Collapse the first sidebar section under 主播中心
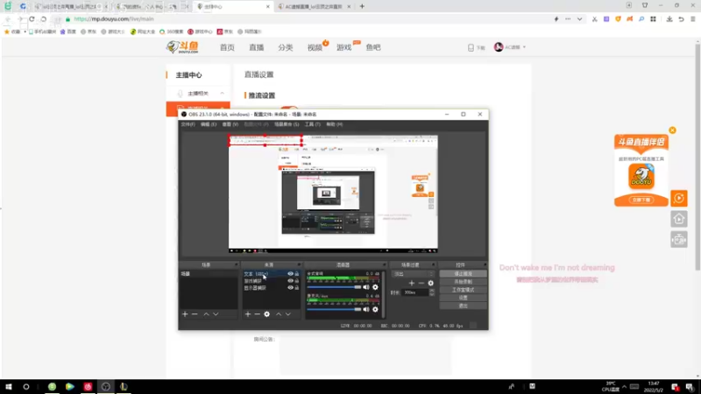Screen dimensions: 701x394 pyautogui.click(x=223, y=94)
